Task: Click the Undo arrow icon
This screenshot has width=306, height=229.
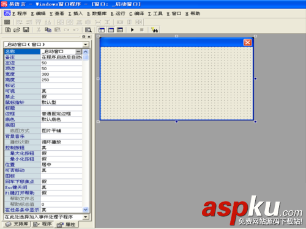Action: pyautogui.click(x=76, y=30)
